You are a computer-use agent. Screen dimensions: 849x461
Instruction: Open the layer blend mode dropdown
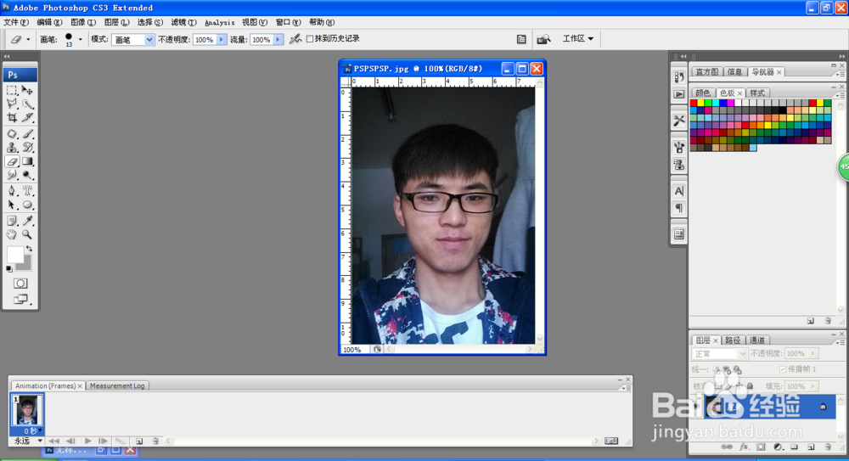(719, 354)
